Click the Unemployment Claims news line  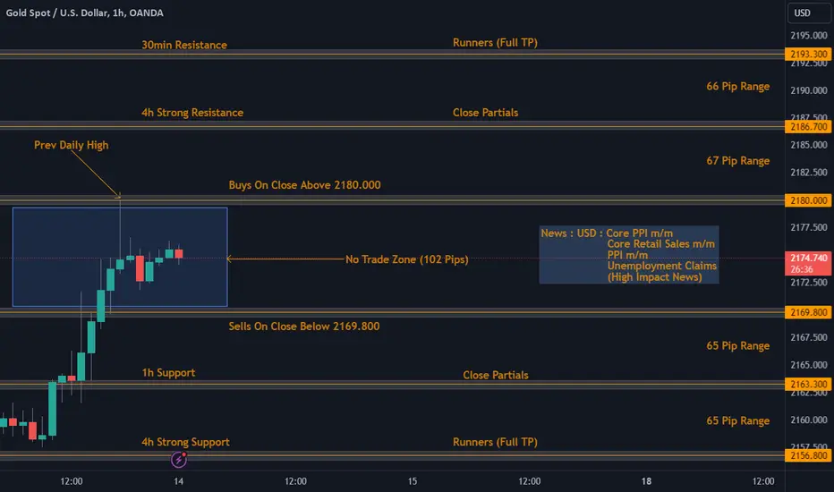661,266
